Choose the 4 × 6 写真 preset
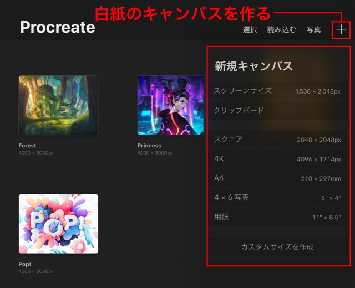Image resolution: width=355 pixels, height=288 pixels. point(277,198)
